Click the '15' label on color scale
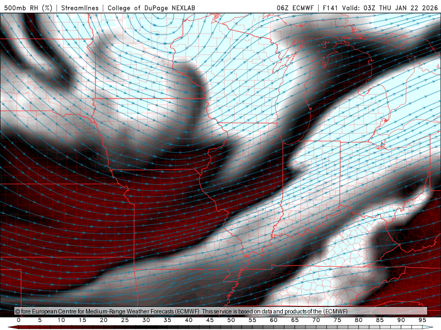Image resolution: width=441 pixels, height=330 pixels. point(82,320)
